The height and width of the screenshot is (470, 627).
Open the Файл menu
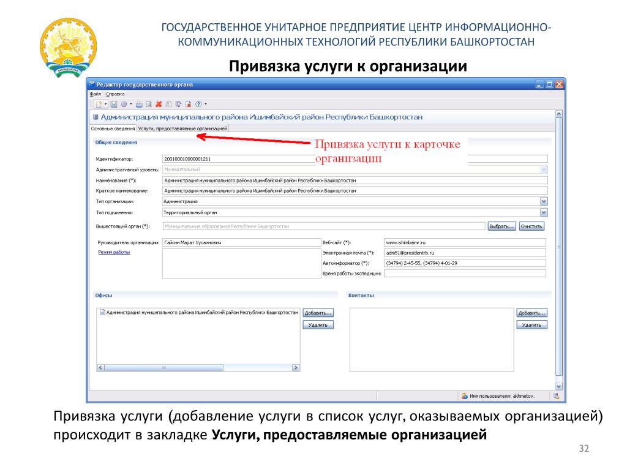pyautogui.click(x=95, y=94)
